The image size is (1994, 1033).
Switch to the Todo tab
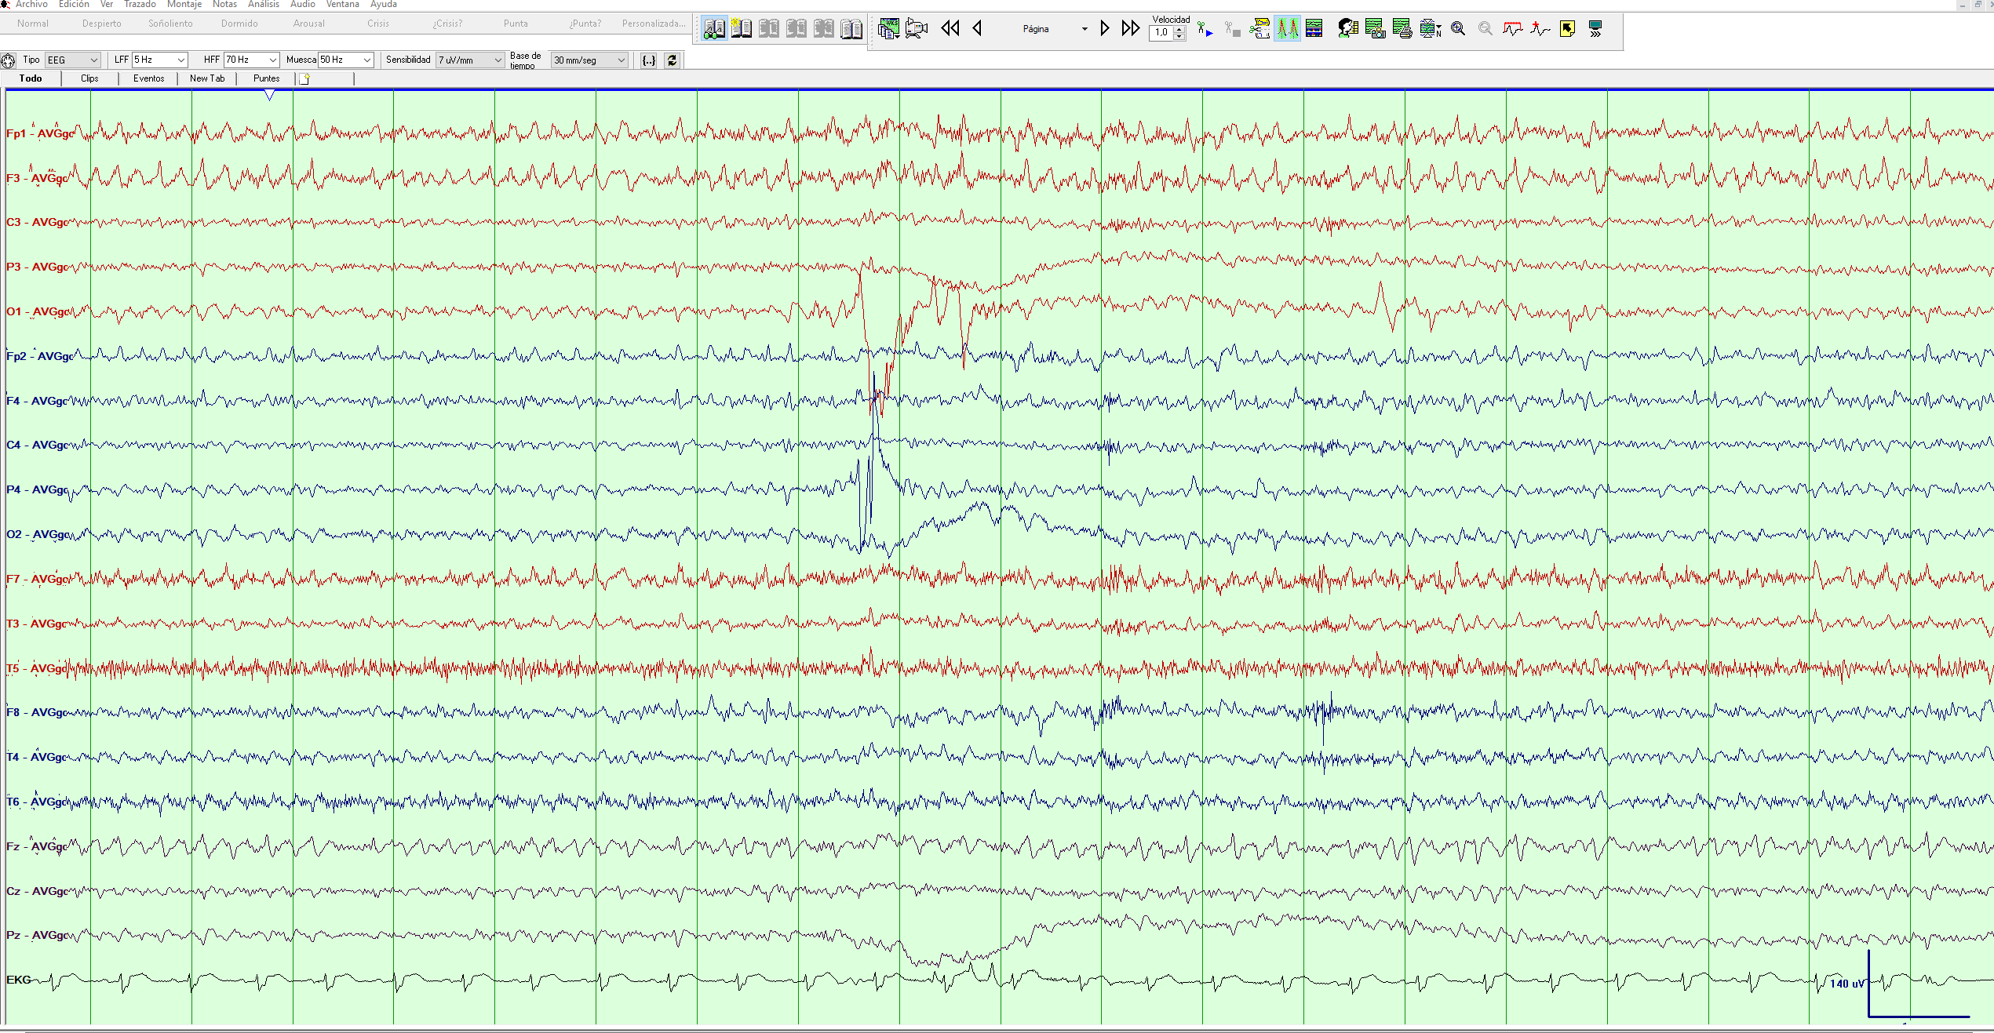click(31, 78)
